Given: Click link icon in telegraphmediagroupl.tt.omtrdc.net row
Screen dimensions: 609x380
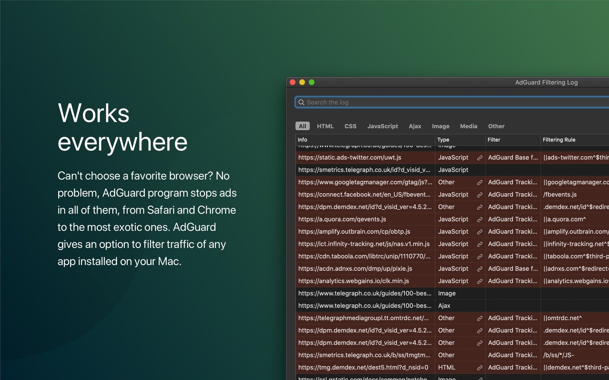Looking at the screenshot, I should click(x=479, y=318).
